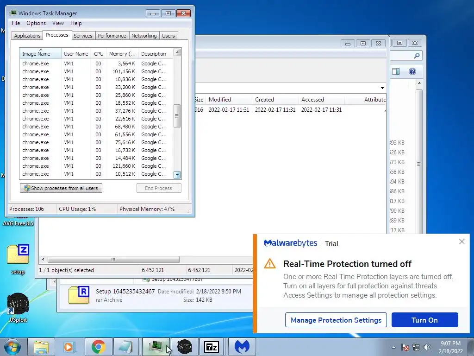
Task: Open the Windows Start menu orb
Action: coord(12,347)
